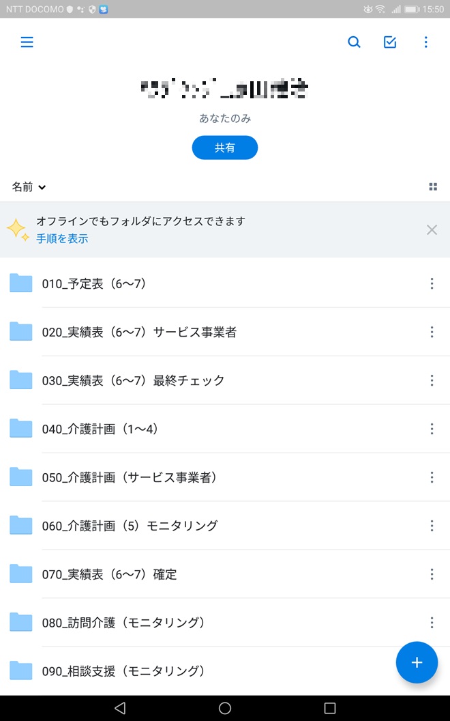Show more options for 060_介護計画 モニタリング
The height and width of the screenshot is (721, 450).
[x=432, y=526]
